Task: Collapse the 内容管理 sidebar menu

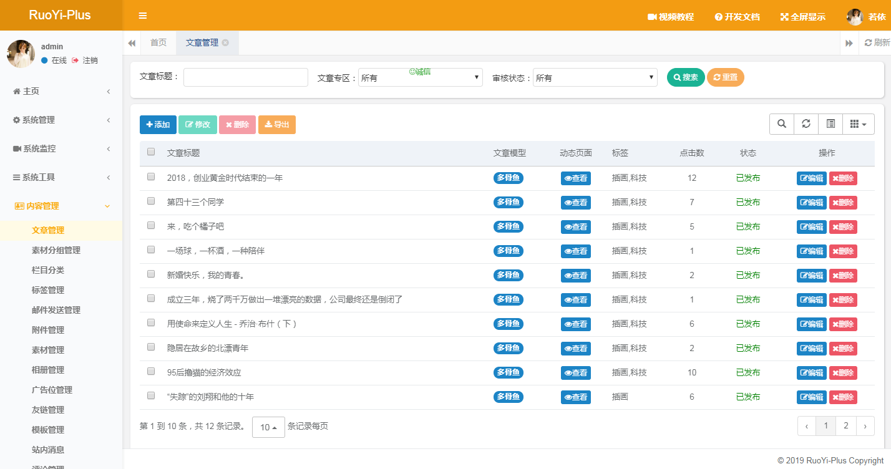Action: click(x=61, y=206)
